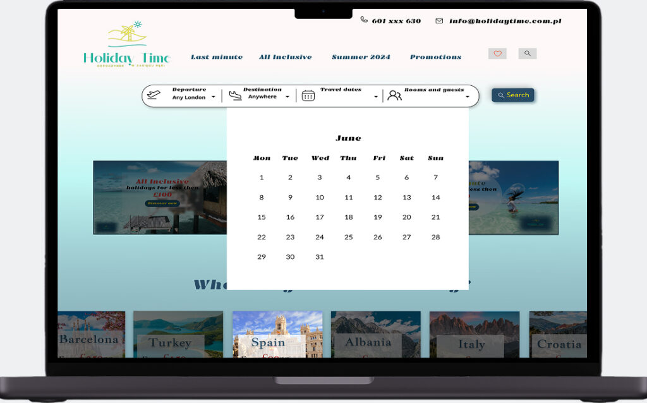Click the departing airplane icon
The width and height of the screenshot is (647, 403).
(154, 95)
